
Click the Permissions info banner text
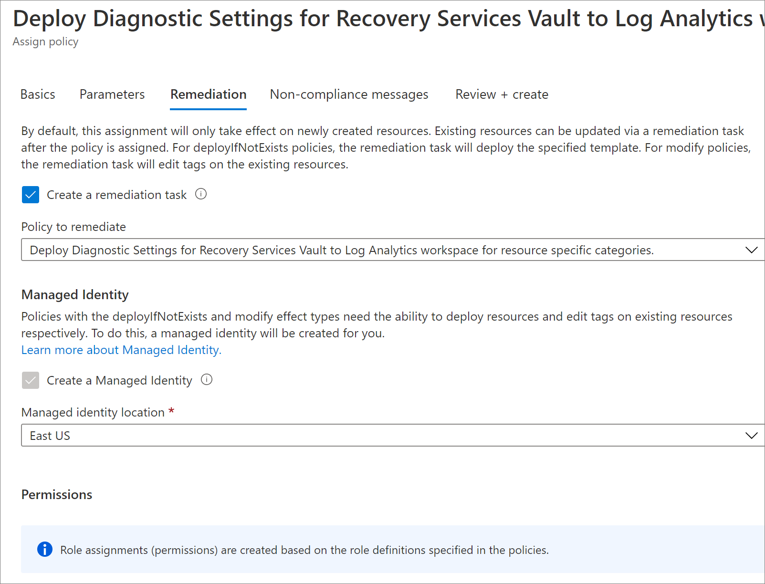click(x=304, y=550)
